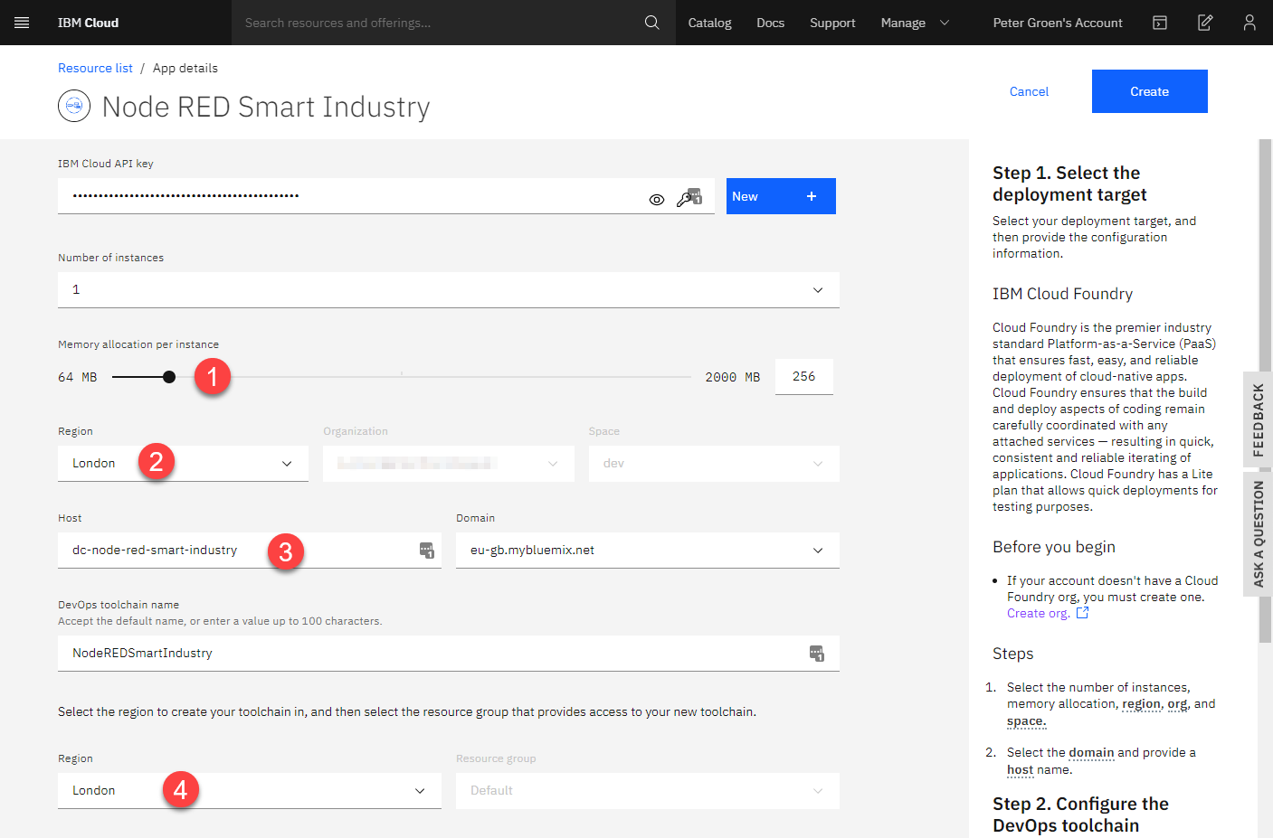Click the 'domain' glossary term in Steps
1273x838 pixels.
[1091, 752]
